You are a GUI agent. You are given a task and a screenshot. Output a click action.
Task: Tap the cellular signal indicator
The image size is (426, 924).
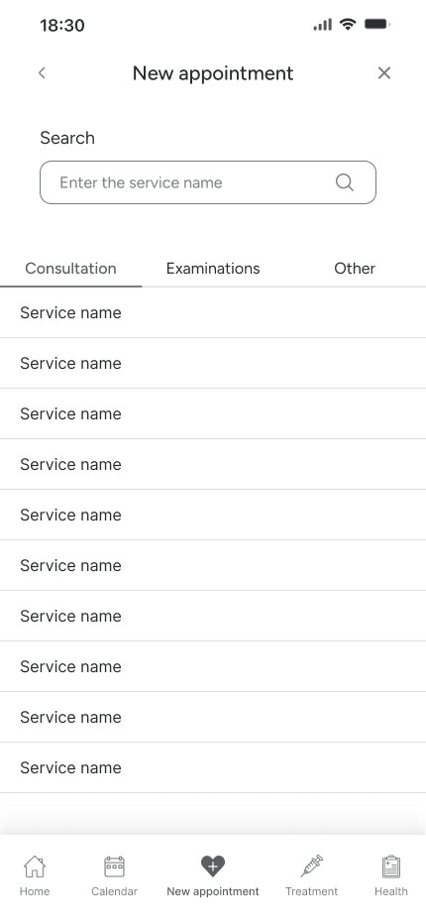pos(322,24)
